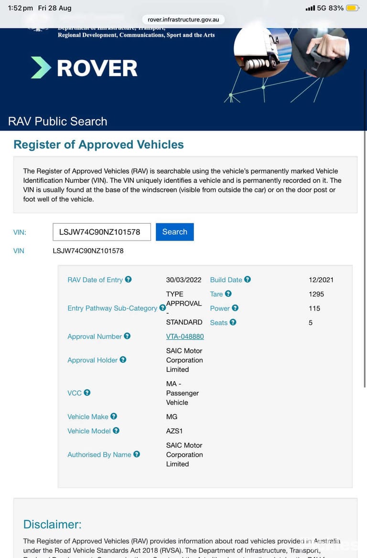Click the help icon beside Approval Holder
Viewport: 367px width, 558px height.
123,359
